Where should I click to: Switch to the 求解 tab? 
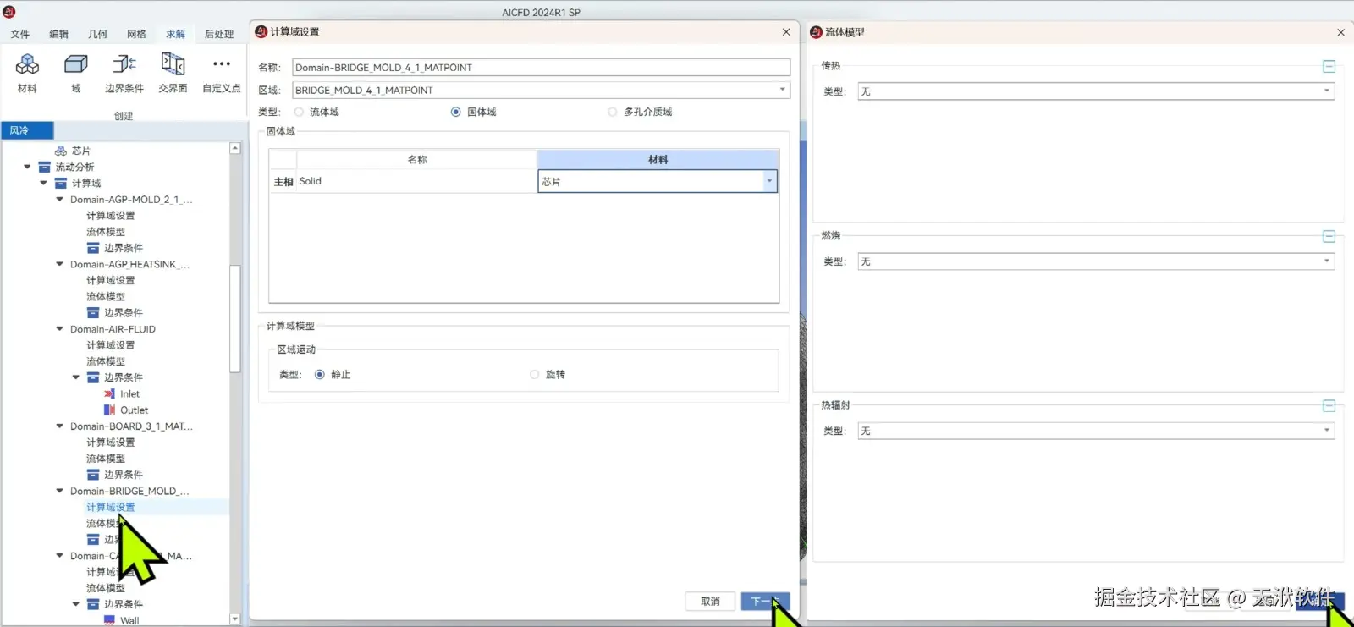coord(176,35)
